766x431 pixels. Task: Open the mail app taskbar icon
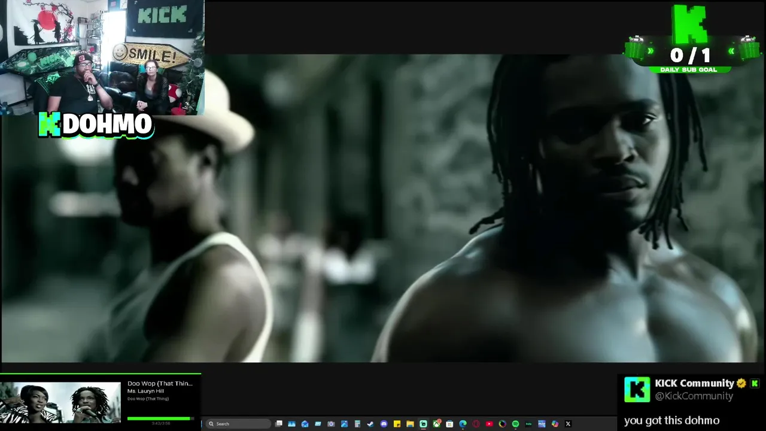tap(305, 424)
